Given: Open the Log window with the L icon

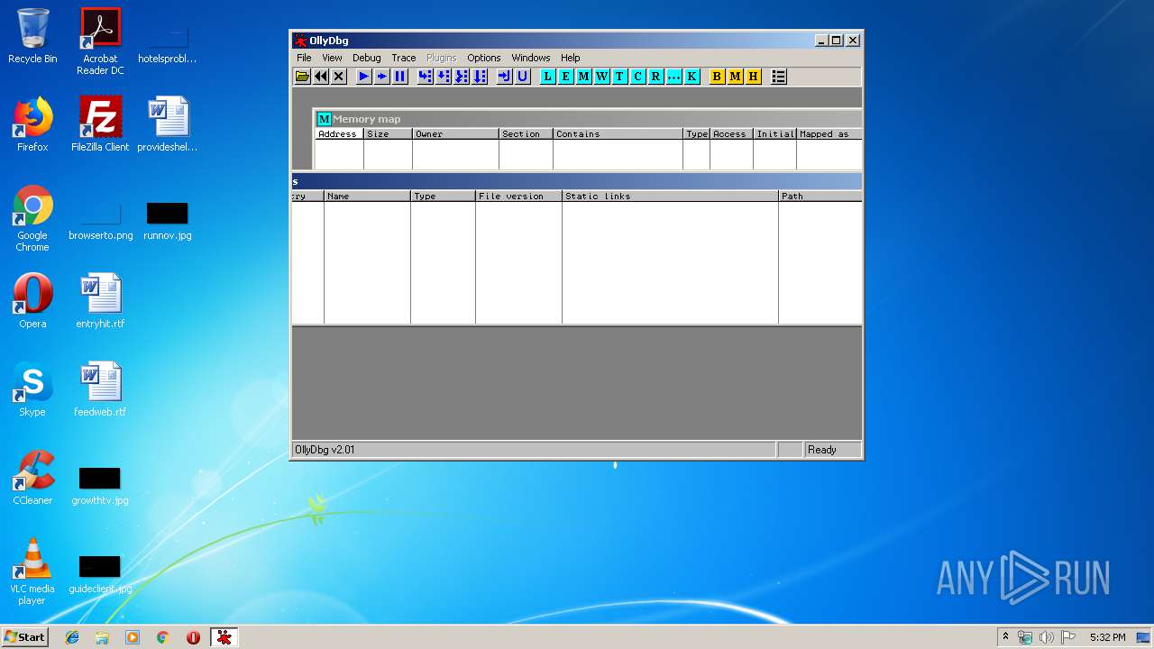Looking at the screenshot, I should tap(548, 77).
